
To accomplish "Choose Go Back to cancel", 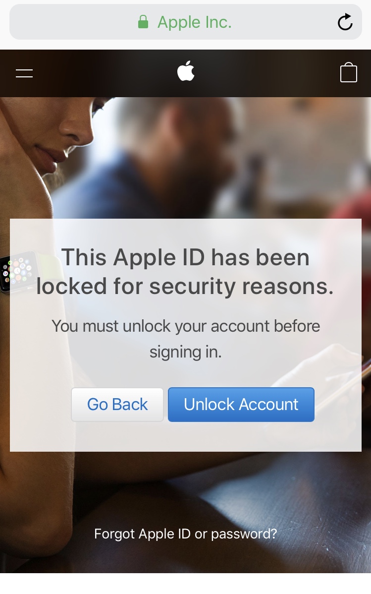I will (117, 405).
